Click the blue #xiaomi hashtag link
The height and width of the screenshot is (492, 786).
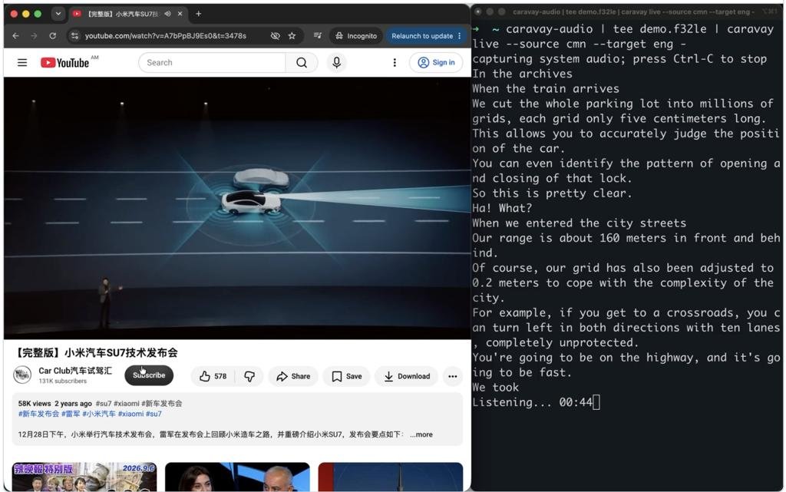click(130, 414)
